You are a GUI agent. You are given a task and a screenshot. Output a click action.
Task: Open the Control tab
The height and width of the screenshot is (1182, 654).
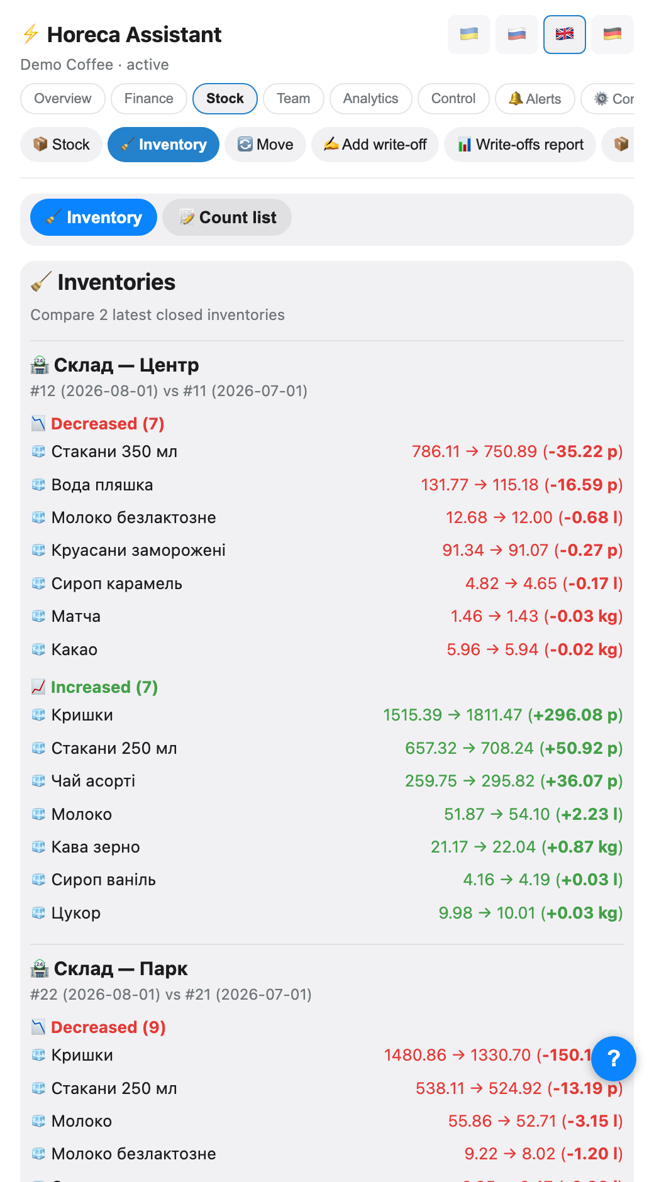(x=453, y=99)
